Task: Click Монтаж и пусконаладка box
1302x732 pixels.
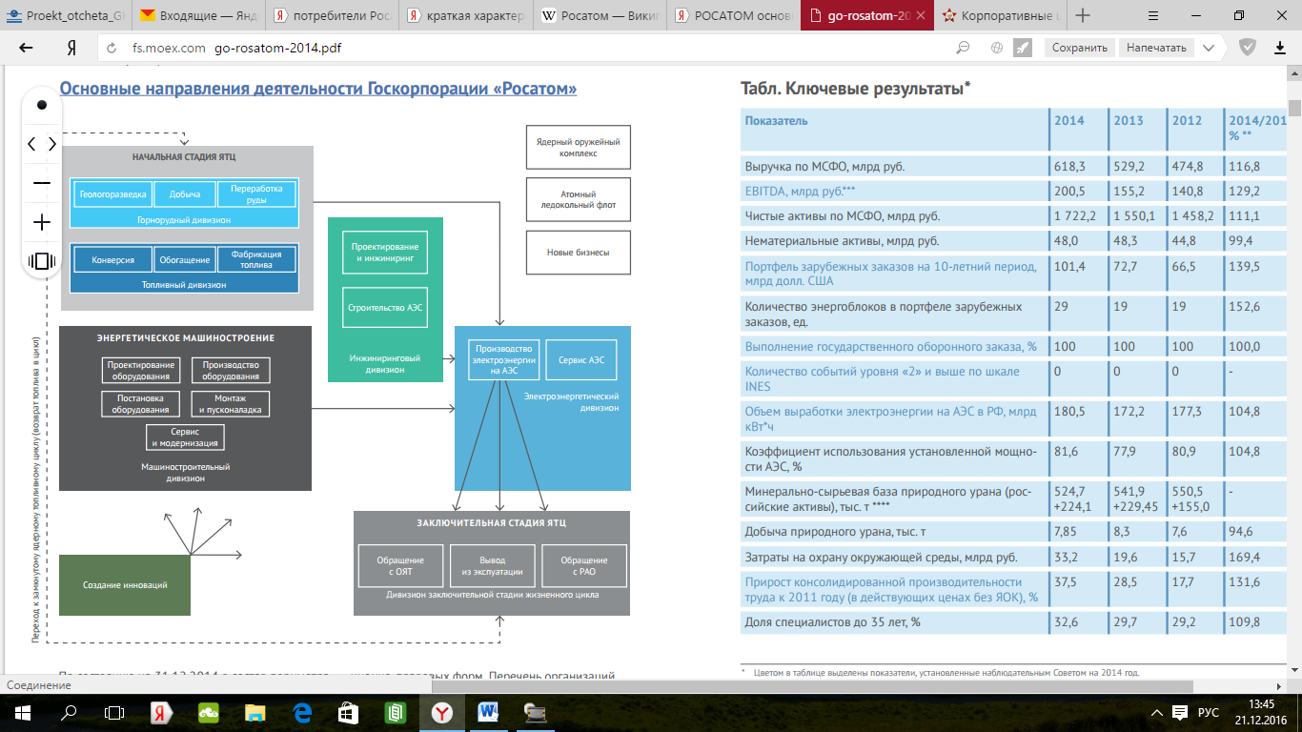Action: (x=230, y=404)
